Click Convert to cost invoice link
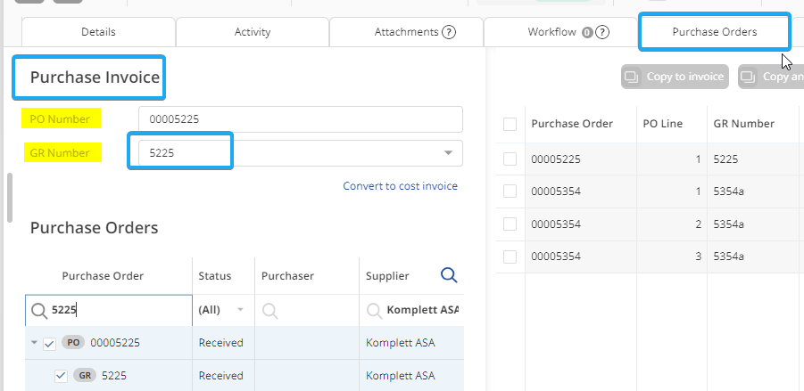This screenshot has width=804, height=391. (400, 186)
